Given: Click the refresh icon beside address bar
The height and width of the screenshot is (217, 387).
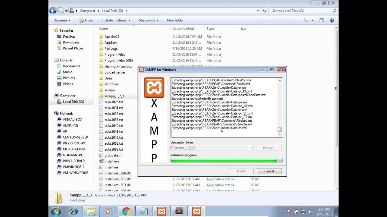Looking at the screenshot, I should click(264, 11).
